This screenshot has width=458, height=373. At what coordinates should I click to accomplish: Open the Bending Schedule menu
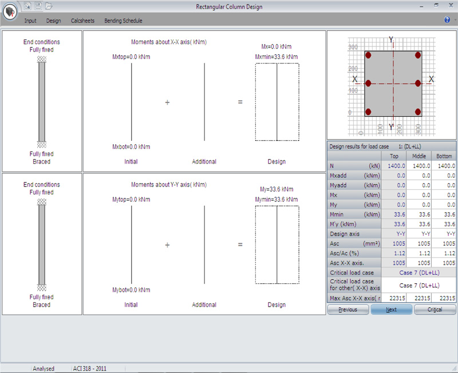pyautogui.click(x=123, y=21)
